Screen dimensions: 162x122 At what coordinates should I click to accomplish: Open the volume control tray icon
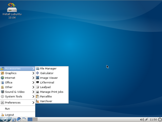(142, 120)
